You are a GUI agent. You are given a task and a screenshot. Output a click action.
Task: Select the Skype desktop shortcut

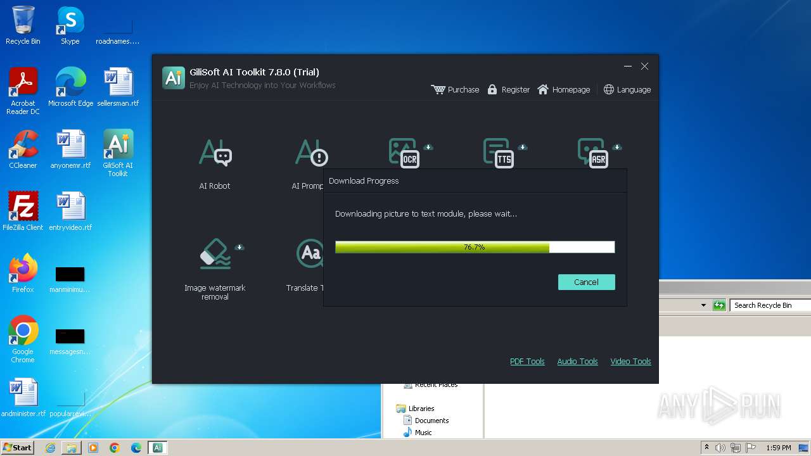[x=70, y=25]
